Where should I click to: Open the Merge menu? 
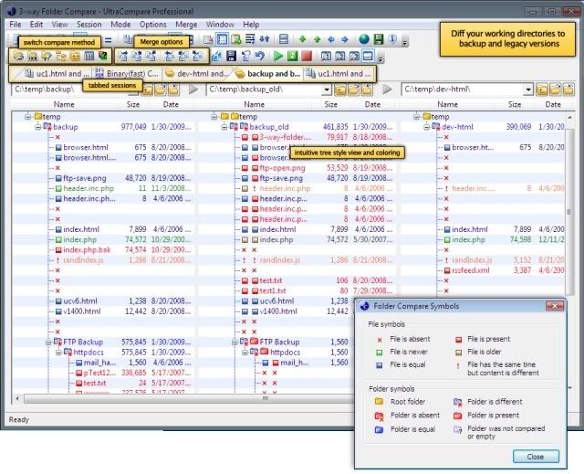pos(186,24)
